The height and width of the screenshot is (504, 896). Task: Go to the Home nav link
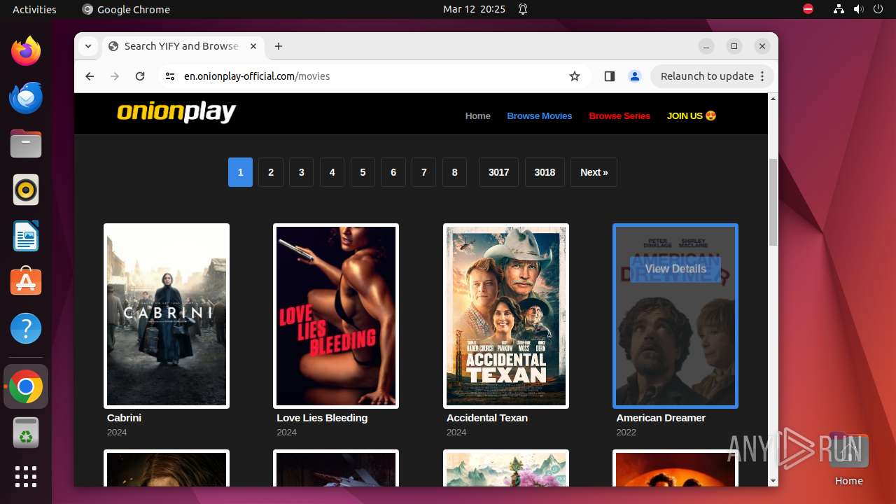click(478, 115)
